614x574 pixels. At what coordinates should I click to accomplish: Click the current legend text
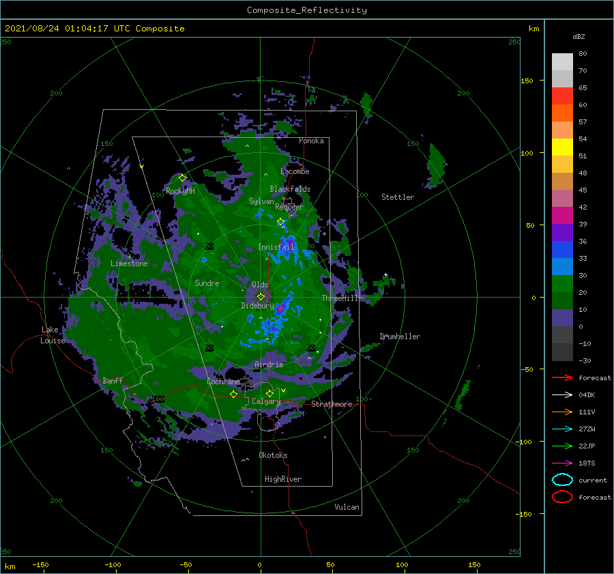point(593,480)
